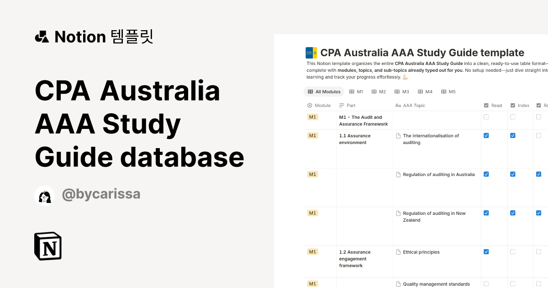Switch to the M5 view tab

pos(448,91)
